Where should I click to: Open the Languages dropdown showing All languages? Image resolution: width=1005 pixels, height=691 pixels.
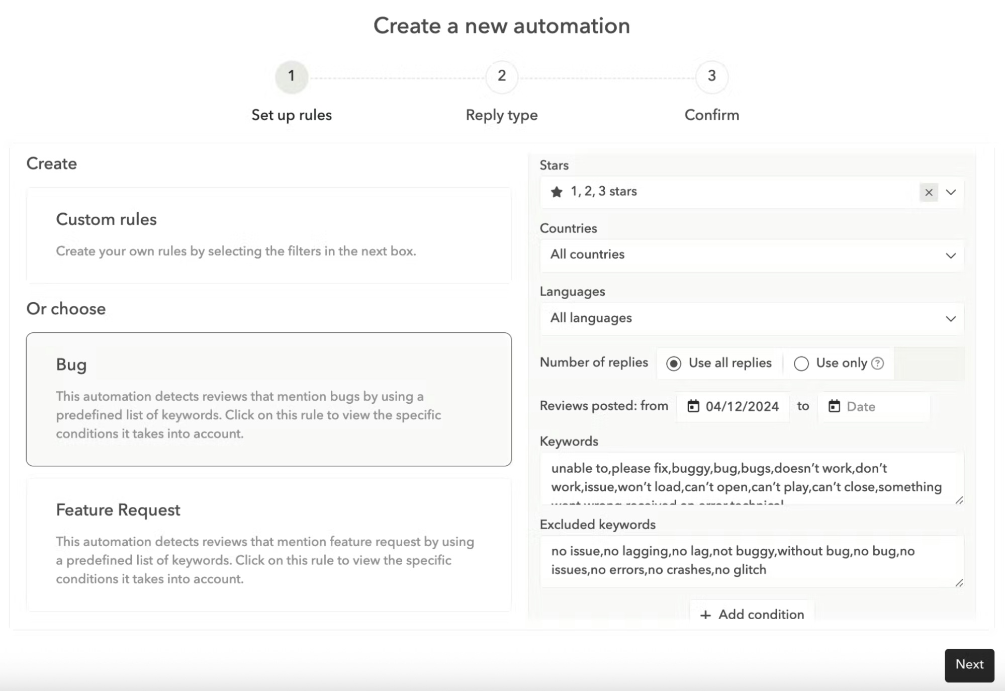pos(751,318)
